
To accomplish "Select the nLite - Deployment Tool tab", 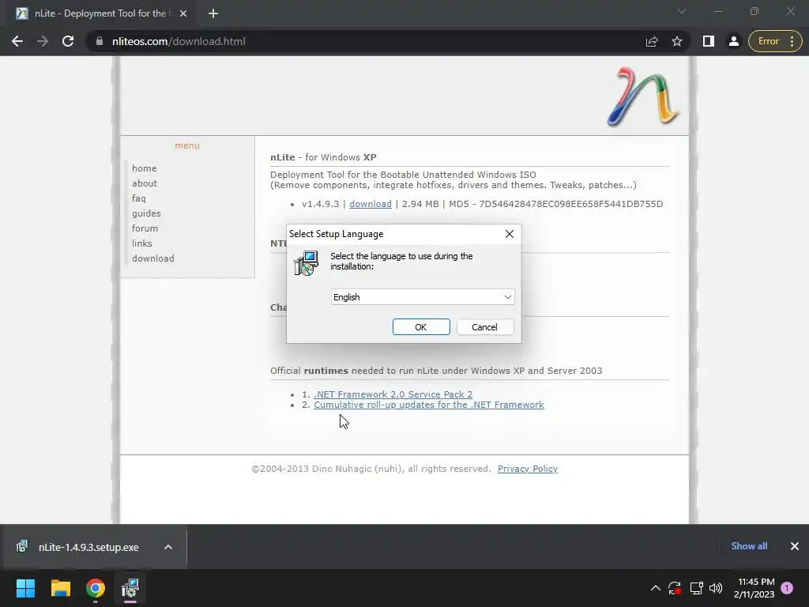I will pyautogui.click(x=100, y=13).
